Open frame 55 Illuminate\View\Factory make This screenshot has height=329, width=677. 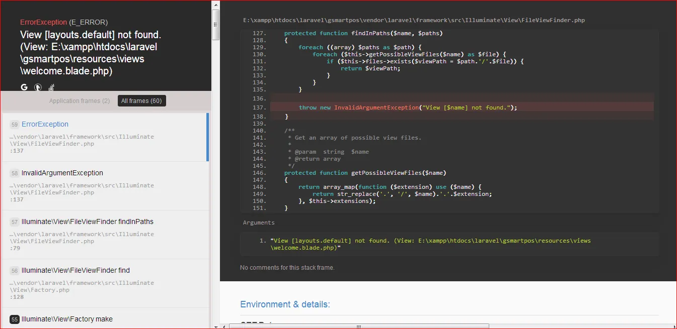105,319
